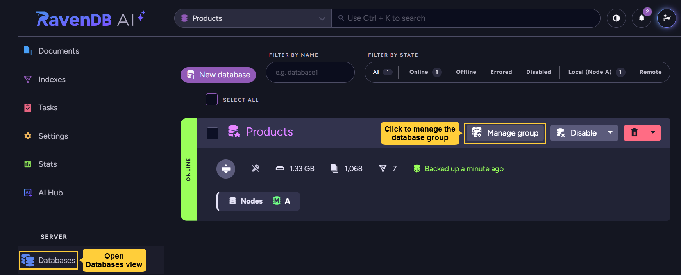This screenshot has width=681, height=275.
Task: Click the New database button
Action: [x=218, y=75]
